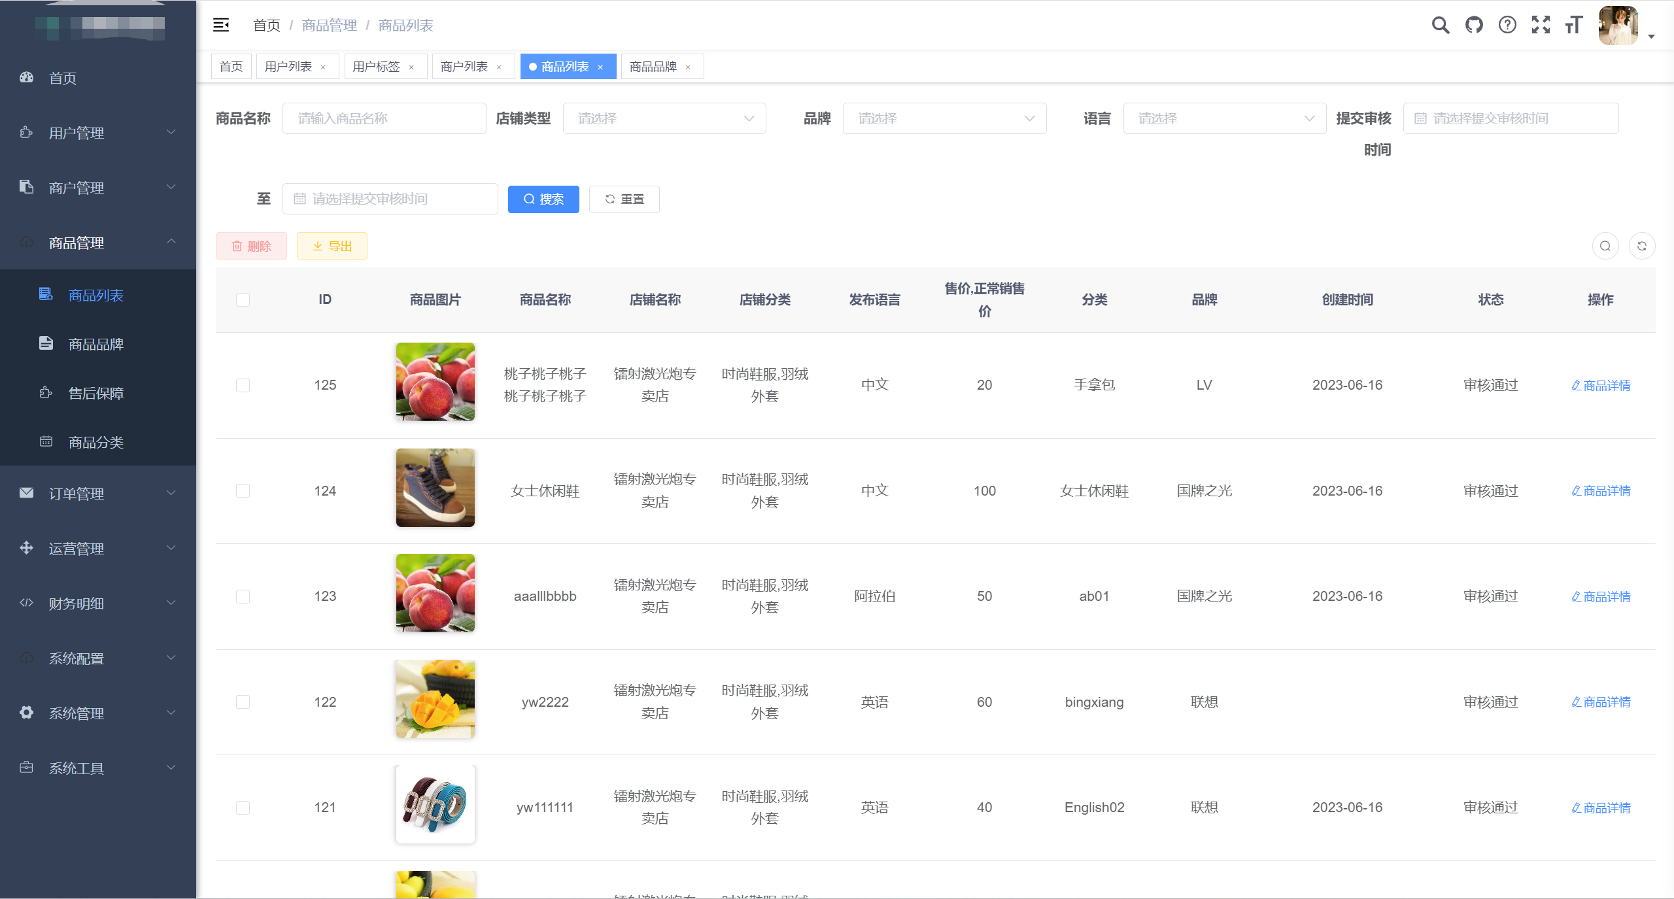Open the 语言 dropdown

1225,118
